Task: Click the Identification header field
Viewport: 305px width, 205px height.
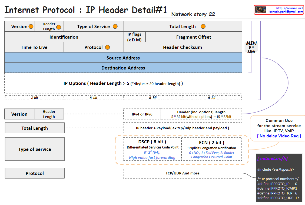Action: coord(64,37)
